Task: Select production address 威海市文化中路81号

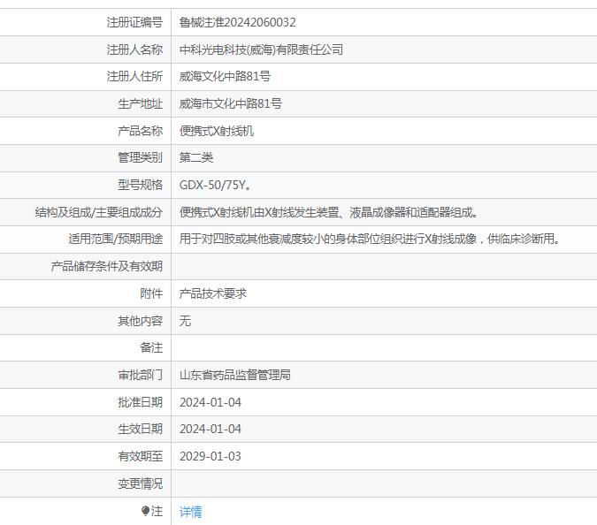Action: (231, 103)
